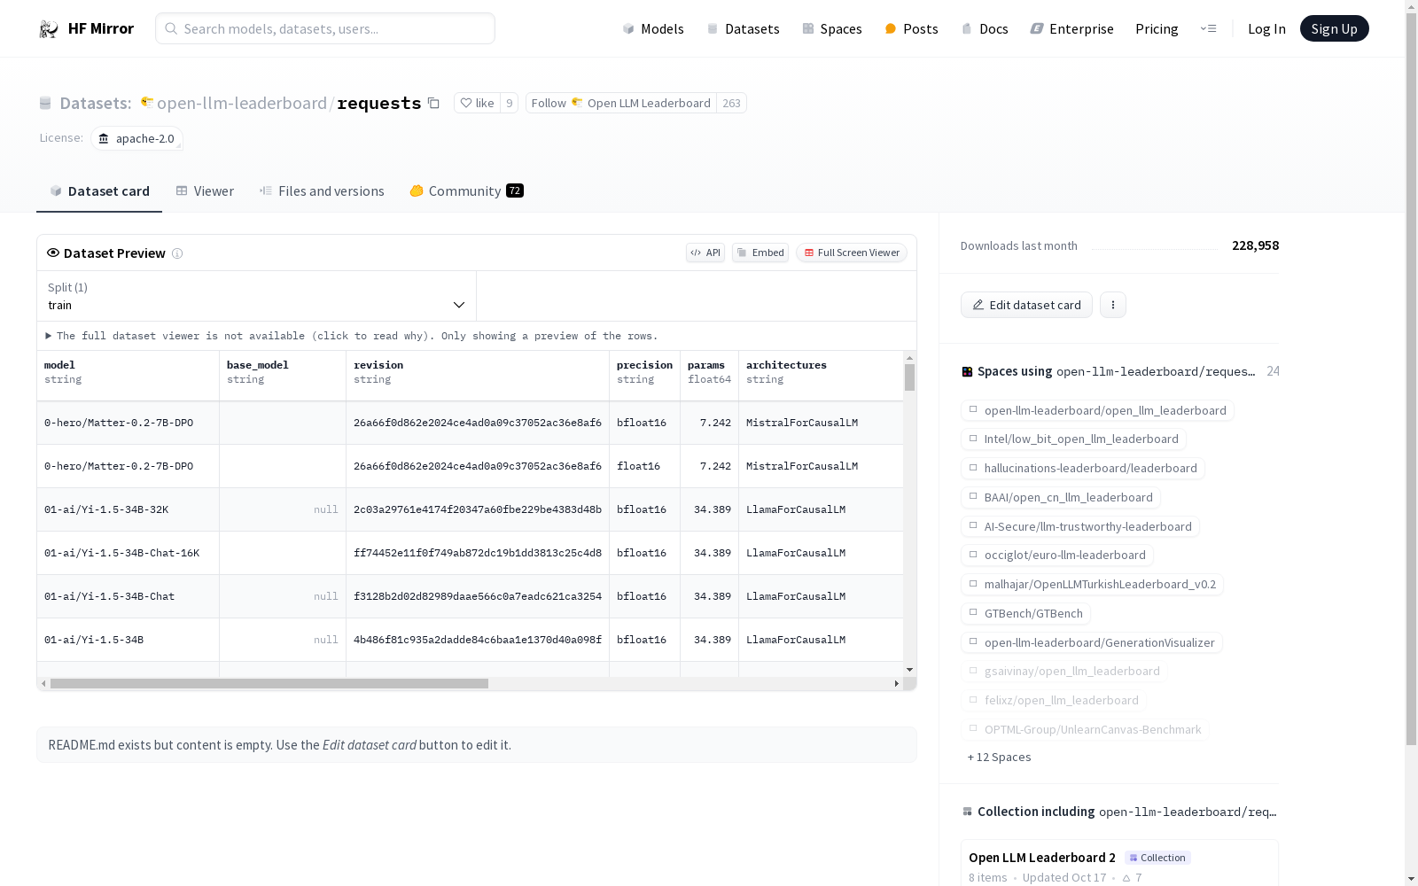Click the table scroll-left arrow
The image size is (1418, 886).
tap(43, 684)
